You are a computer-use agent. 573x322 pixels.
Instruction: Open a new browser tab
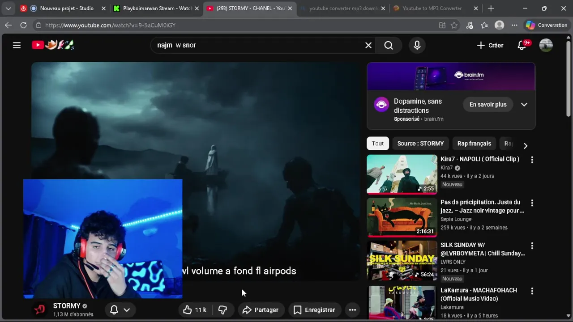point(491,8)
